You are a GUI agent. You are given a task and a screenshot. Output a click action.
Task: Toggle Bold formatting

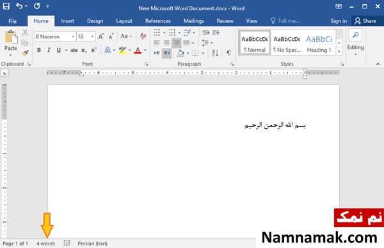tap(39, 50)
